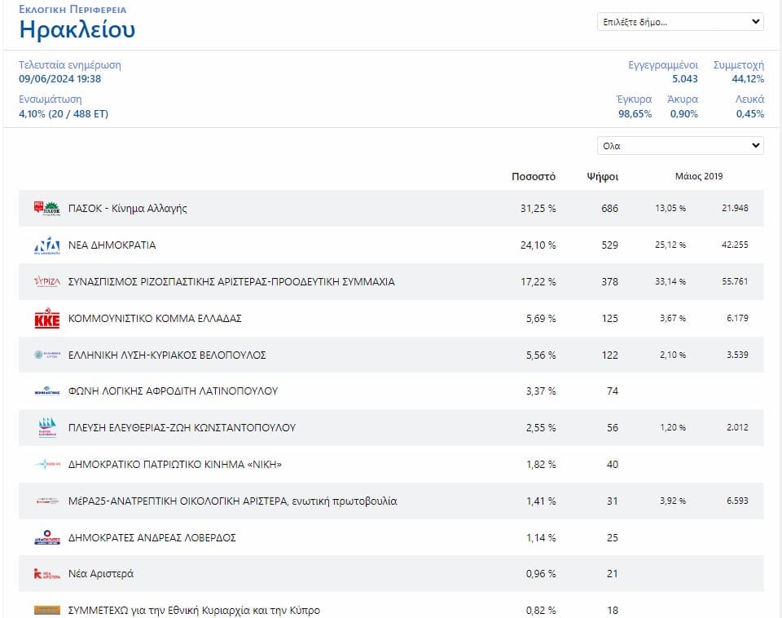Select ΔΗΜΟΚΡΑΤΕΣ ΑΝΔΡΕΑΣ ΛΟΒΕΡΔΟΣ name
Screen dimensions: 782x618
point(152,537)
